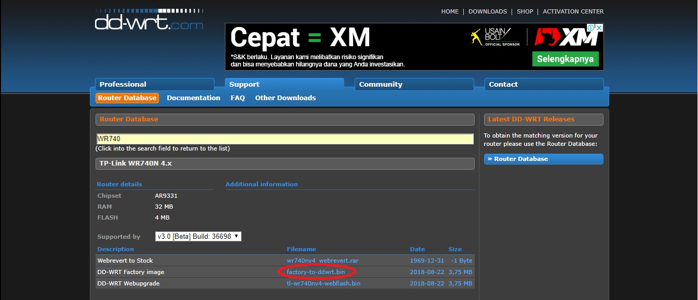Viewport: 698px width, 300px height.
Task: Close the XM advertisement
Action: 599,28
